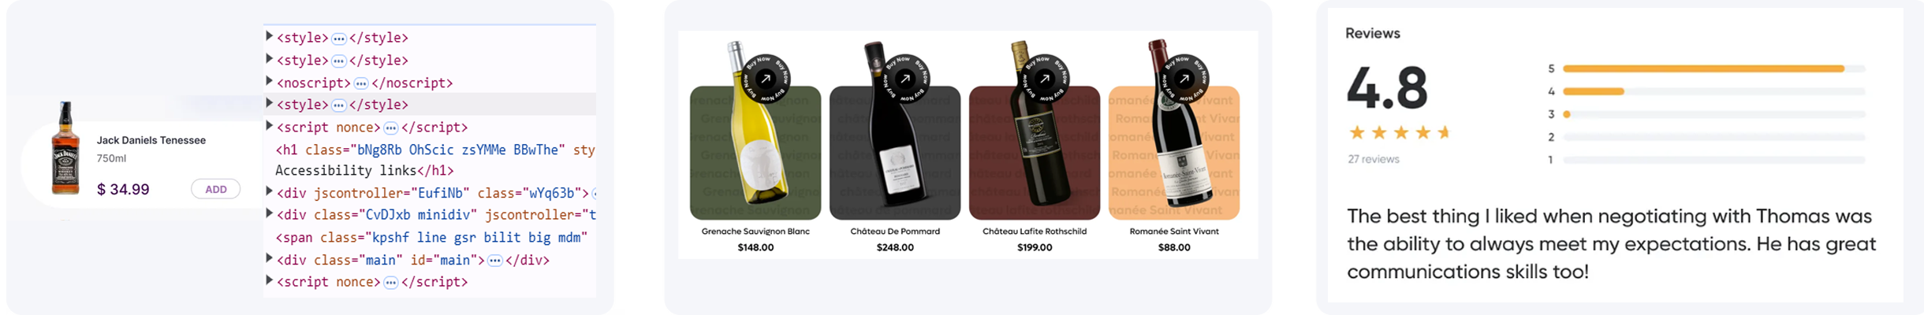Screen dimensions: 1924x315
Task: Click ellipsis in div main element
Action: (495, 261)
